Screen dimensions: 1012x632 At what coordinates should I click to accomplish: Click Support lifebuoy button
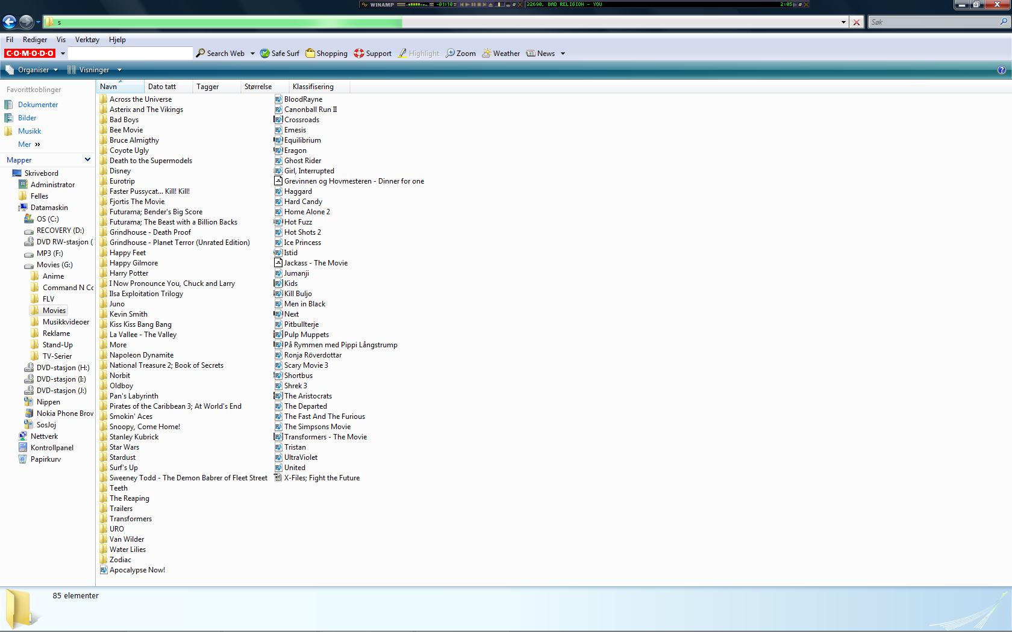[x=373, y=54]
